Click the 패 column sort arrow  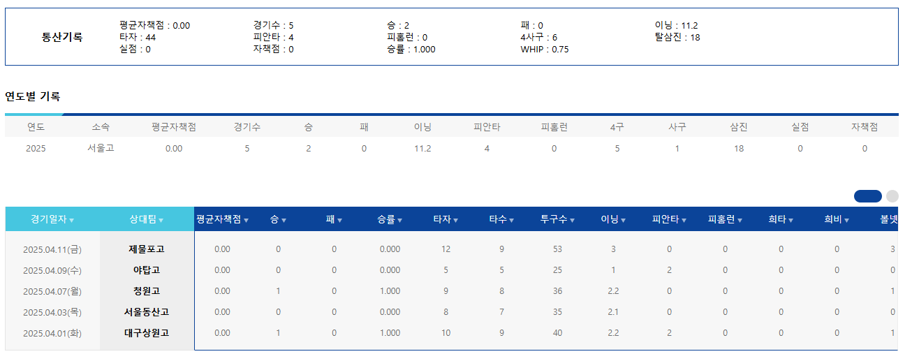pos(339,220)
